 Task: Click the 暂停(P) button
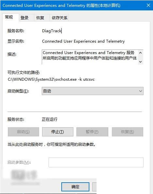click(x=92, y=132)
